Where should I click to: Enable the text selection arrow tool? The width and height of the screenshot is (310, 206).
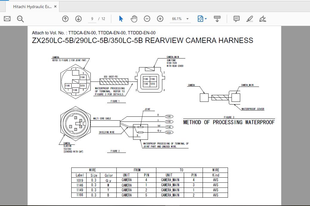(x=121, y=19)
